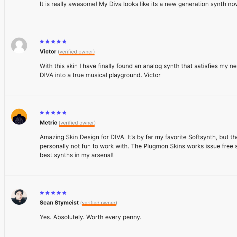Viewport: 237px width, 237px height.
Task: Click the third star in Victor's rating
Action: click(x=53, y=41)
